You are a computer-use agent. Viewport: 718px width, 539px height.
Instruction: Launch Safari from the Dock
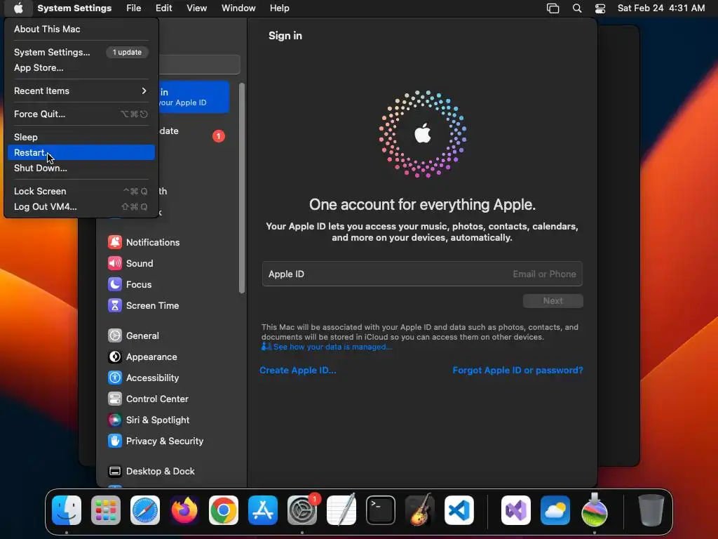coord(145,510)
